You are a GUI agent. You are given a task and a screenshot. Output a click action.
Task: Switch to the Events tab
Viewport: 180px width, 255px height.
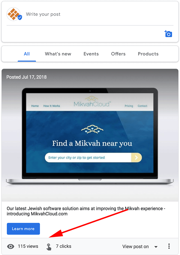point(91,54)
